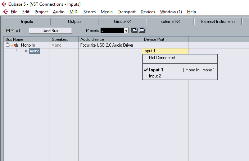Click the Device Port column header
Screen dimensions: 249x161
pyautogui.click(x=165, y=39)
